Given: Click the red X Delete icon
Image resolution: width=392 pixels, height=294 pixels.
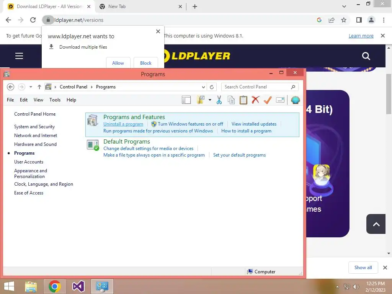Looking at the screenshot, I should point(255,100).
